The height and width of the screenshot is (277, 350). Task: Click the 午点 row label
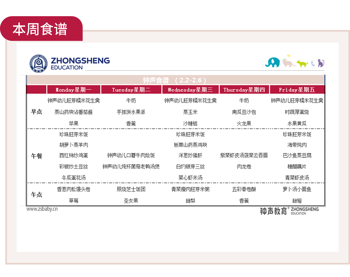[x=36, y=195]
